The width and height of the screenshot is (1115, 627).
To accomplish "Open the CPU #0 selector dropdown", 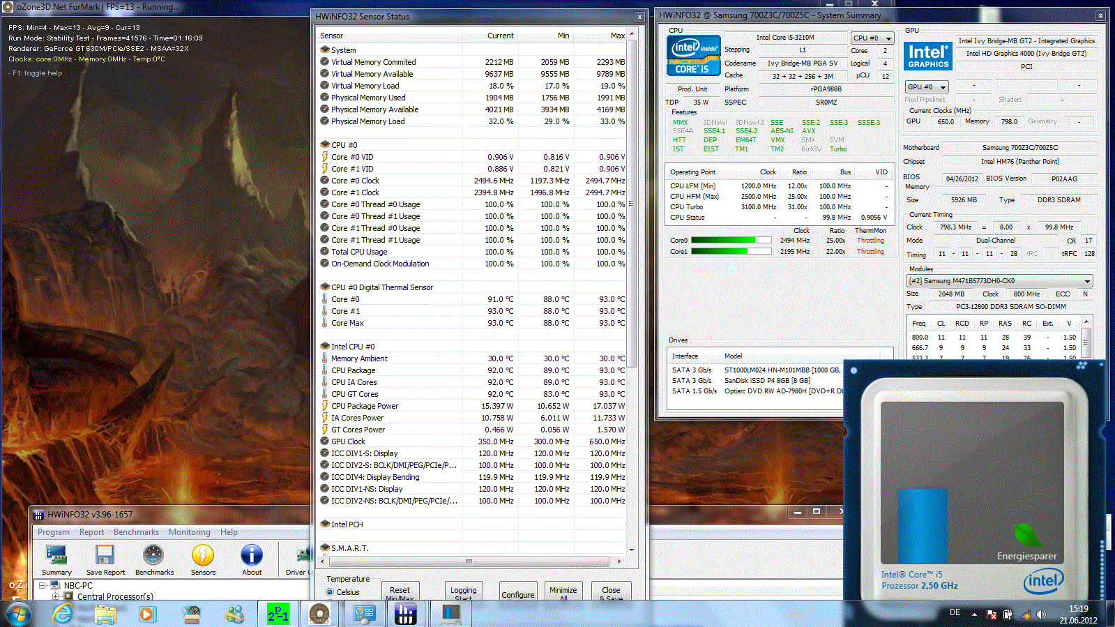I will coord(872,38).
